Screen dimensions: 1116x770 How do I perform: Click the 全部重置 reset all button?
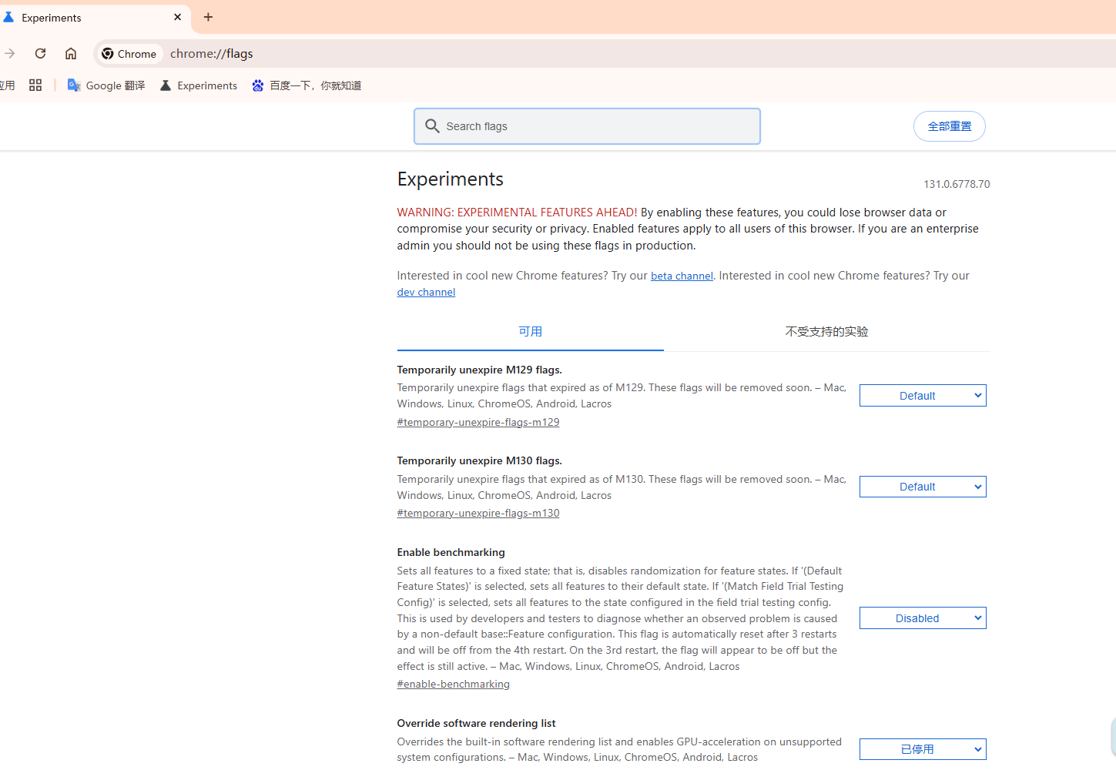[949, 126]
